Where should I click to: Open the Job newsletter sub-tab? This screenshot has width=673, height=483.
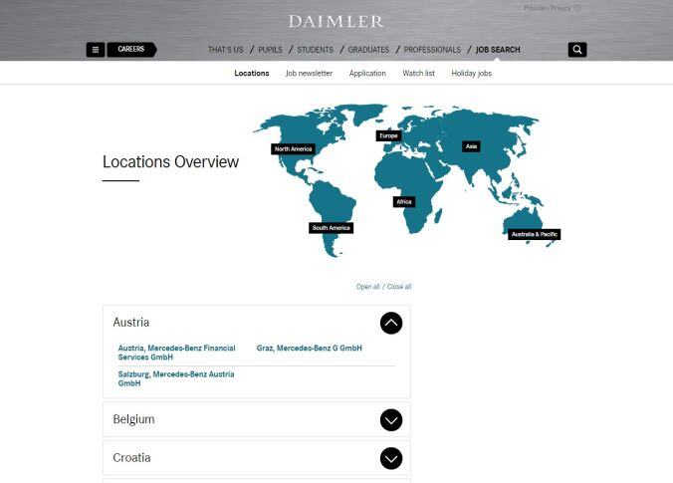pos(309,74)
